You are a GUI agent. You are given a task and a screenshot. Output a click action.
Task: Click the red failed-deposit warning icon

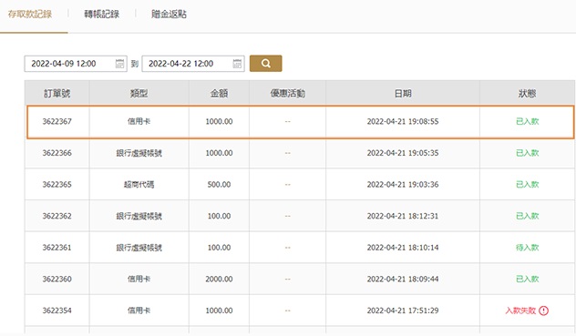click(544, 311)
